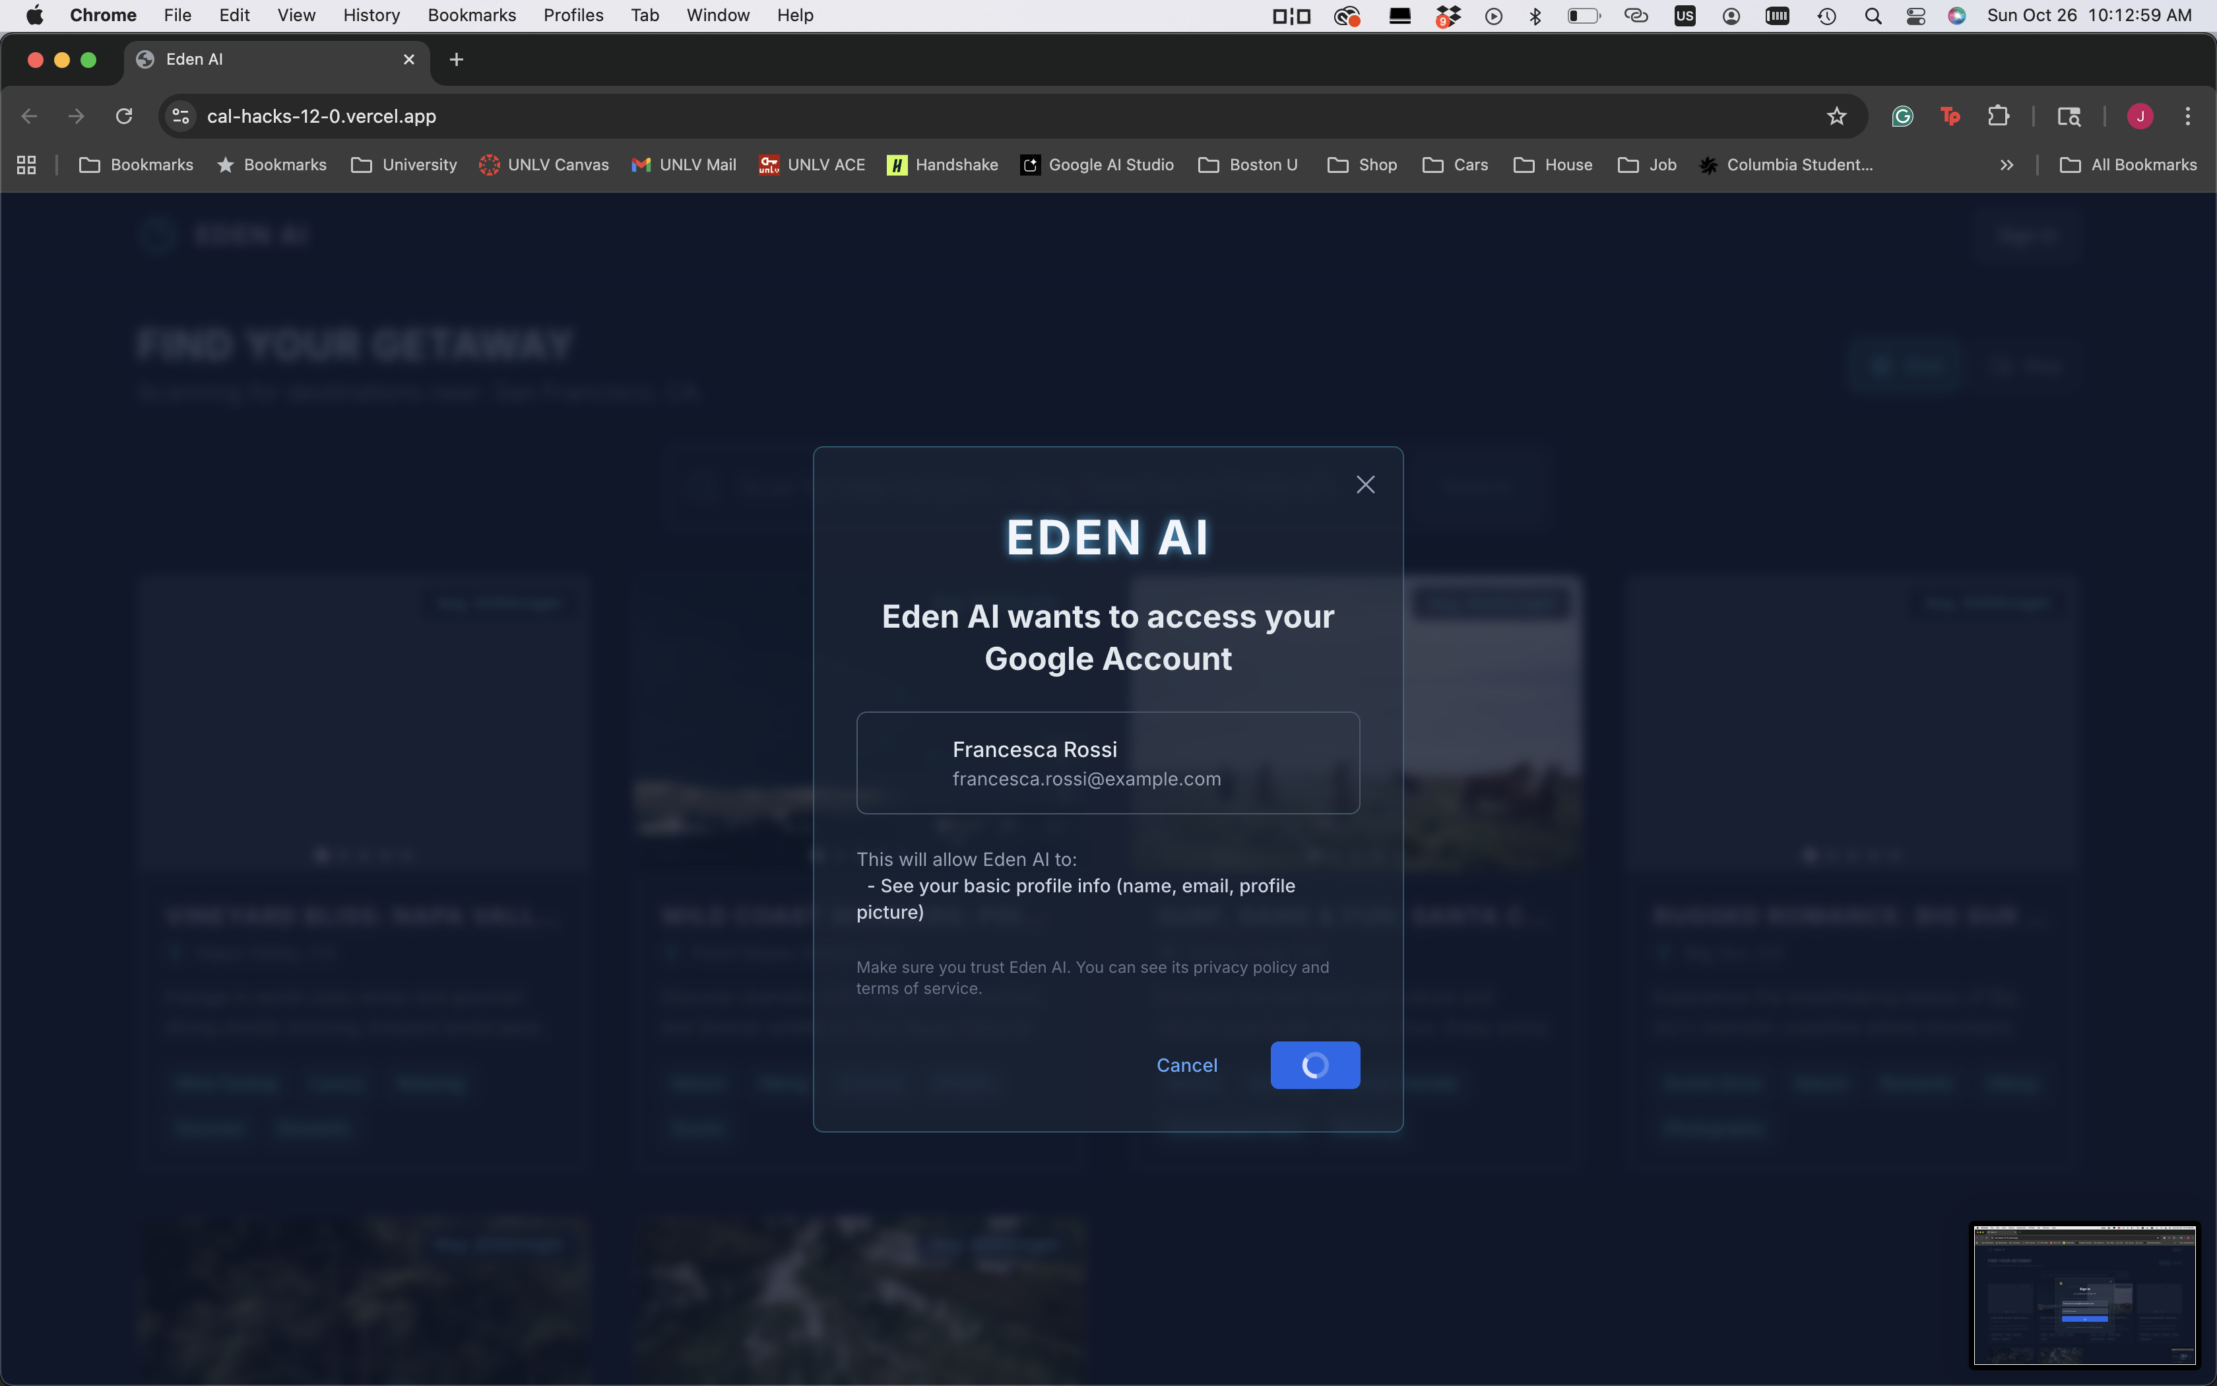Select the Francesca Rossi account card
Image resolution: width=2217 pixels, height=1386 pixels.
coord(1108,763)
